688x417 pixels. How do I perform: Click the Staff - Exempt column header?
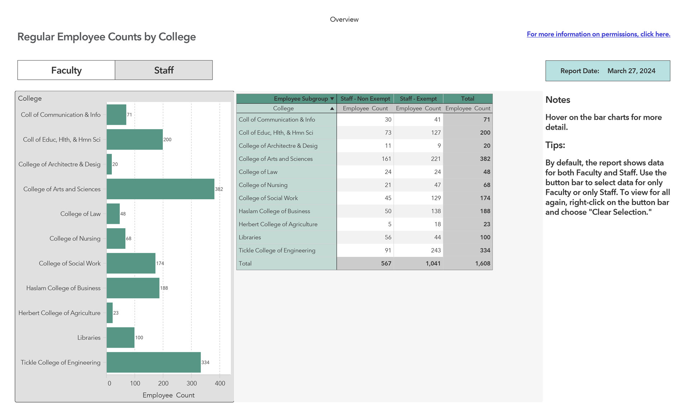coord(418,99)
